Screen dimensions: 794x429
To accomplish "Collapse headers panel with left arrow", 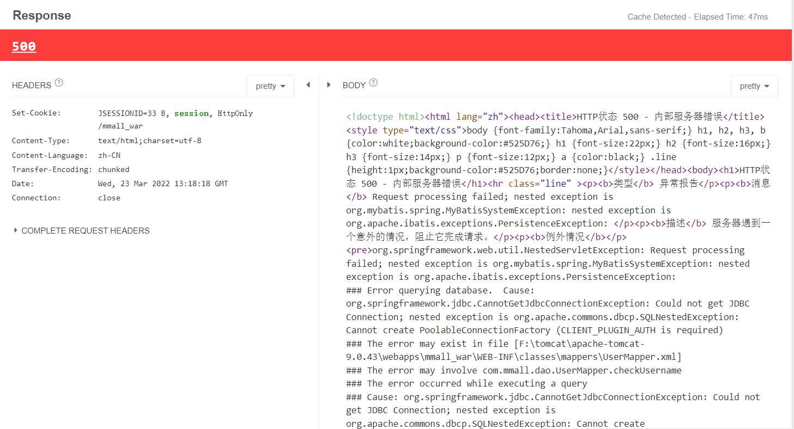I will coord(308,85).
